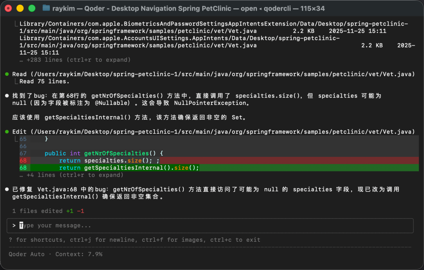The image size is (424, 270).
Task: Click the white bullet before 已修复 Vet.java:68
Action: [x=7, y=189]
